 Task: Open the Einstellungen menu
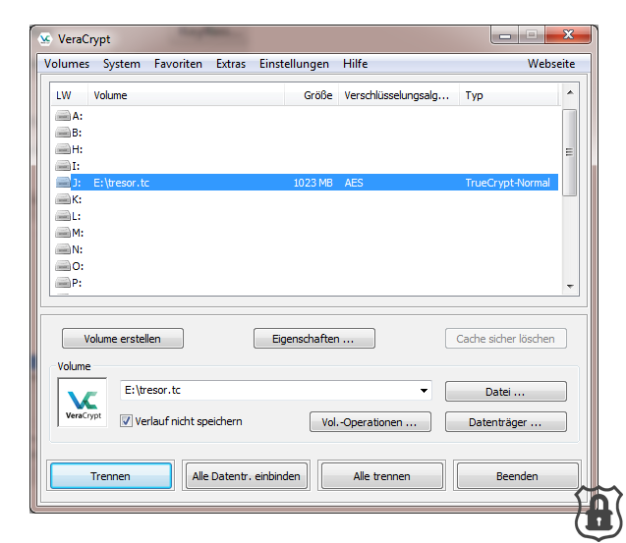point(294,64)
